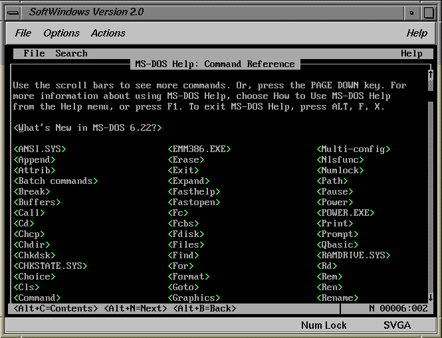Maximize the SoftWindows window
The width and height of the screenshot is (442, 338).
point(428,13)
